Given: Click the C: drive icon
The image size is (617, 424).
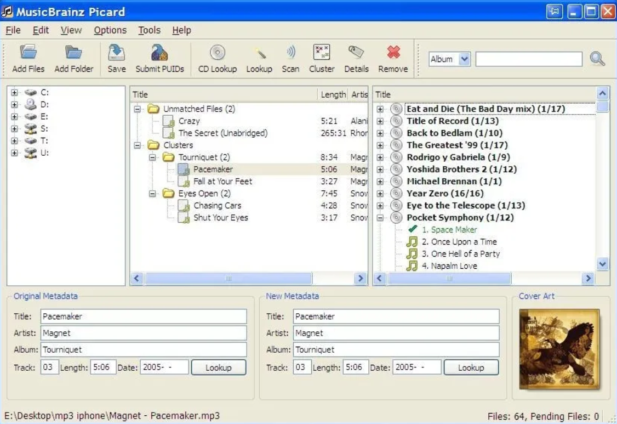Looking at the screenshot, I should 30,93.
